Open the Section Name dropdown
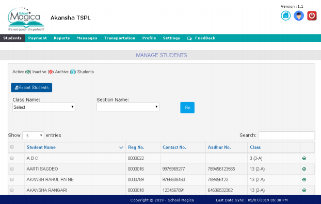This screenshot has width=321, height=204. [x=128, y=107]
